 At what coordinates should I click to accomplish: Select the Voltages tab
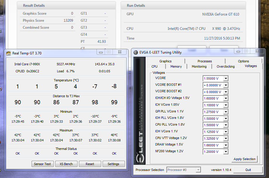[x=251, y=66]
